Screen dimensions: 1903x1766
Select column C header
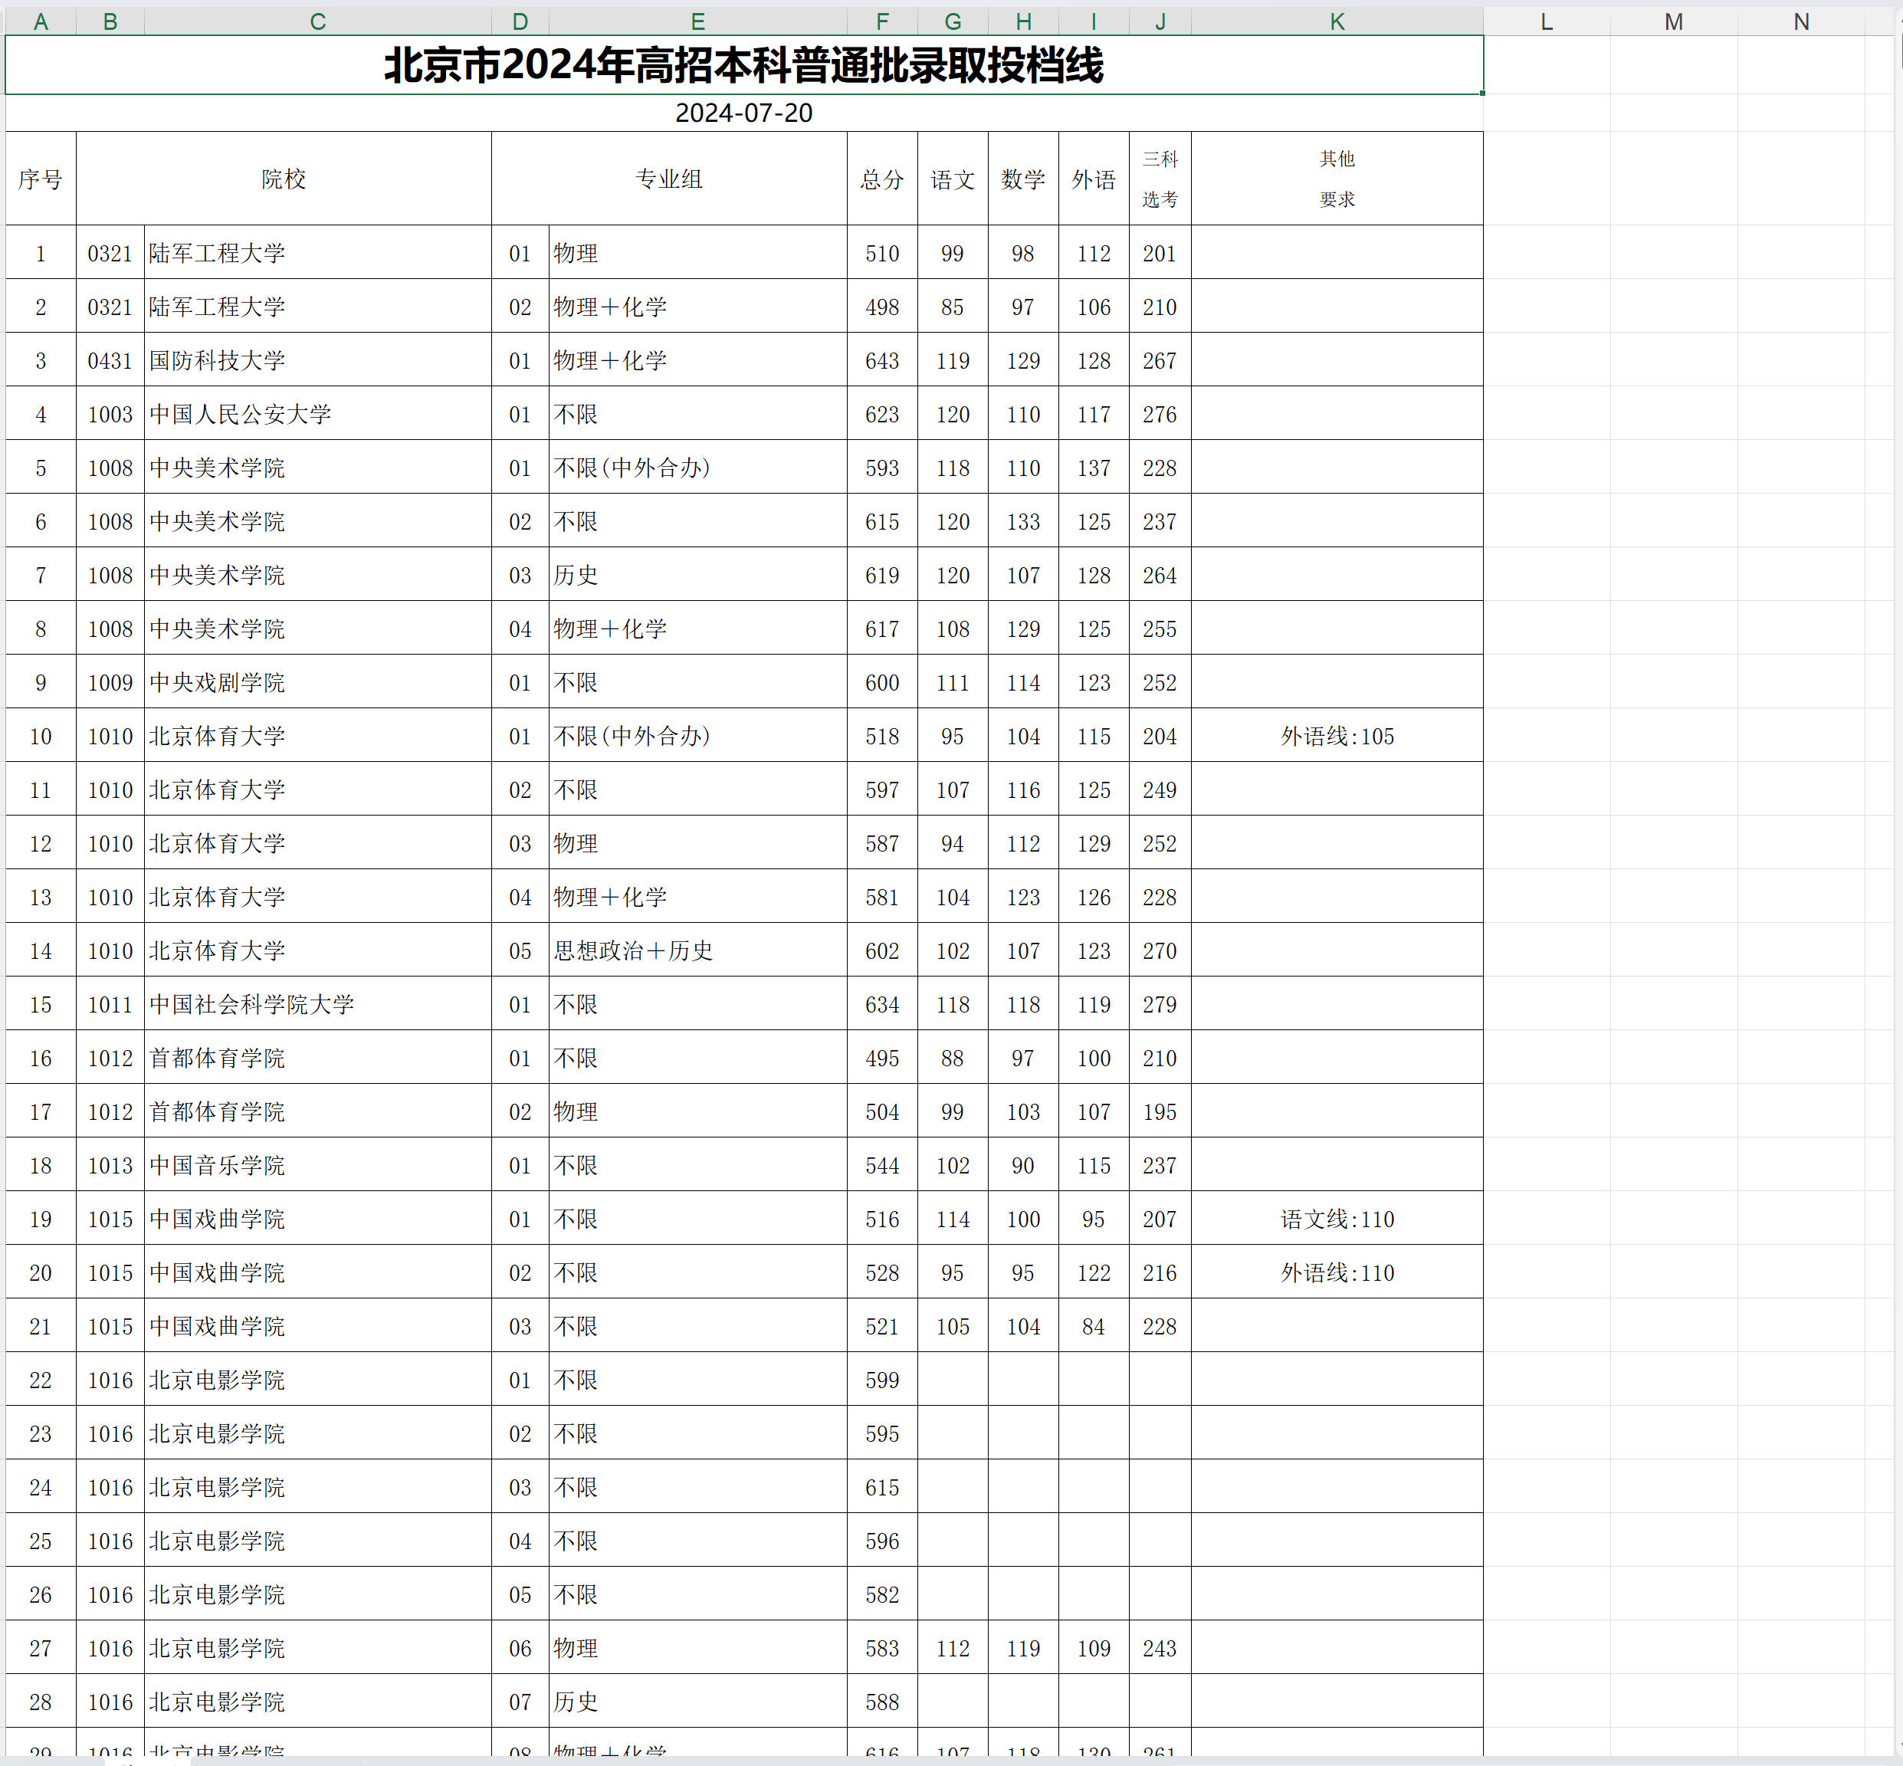point(317,21)
